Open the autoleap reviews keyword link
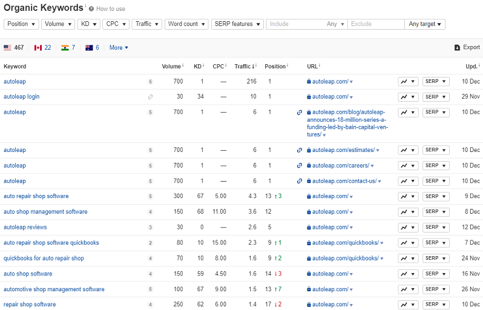Image resolution: width=483 pixels, height=310 pixels. pyautogui.click(x=25, y=227)
